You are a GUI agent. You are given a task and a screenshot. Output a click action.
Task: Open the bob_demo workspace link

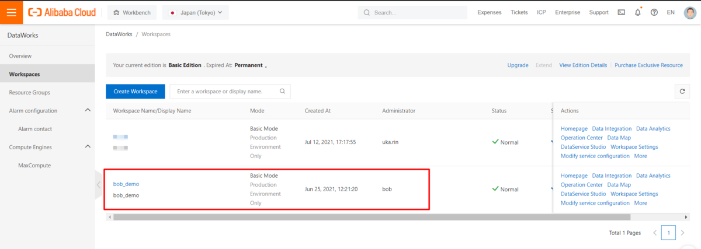pyautogui.click(x=126, y=184)
